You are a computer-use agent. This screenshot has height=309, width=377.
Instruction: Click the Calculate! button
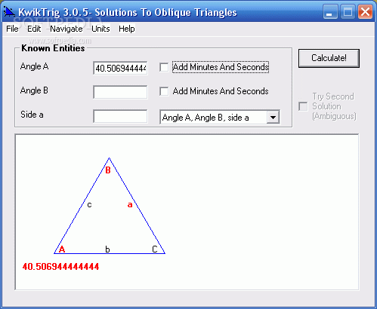pyautogui.click(x=329, y=58)
